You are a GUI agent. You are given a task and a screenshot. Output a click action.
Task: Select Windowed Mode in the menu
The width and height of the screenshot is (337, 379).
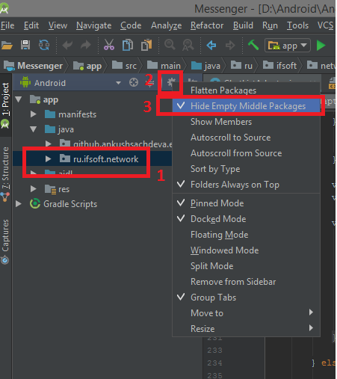(x=246, y=250)
